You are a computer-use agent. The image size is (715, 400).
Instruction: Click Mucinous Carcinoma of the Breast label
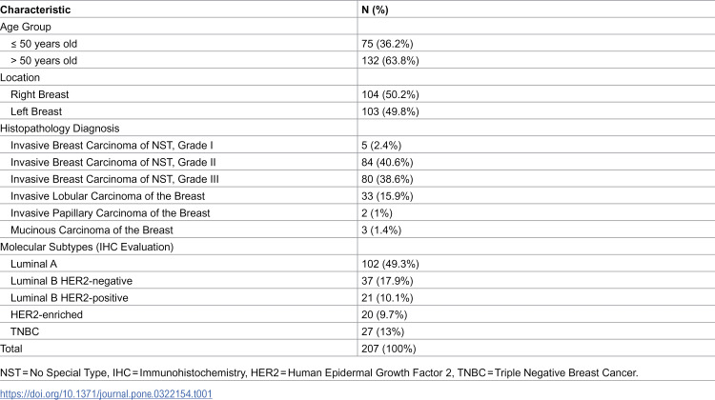[92, 230]
